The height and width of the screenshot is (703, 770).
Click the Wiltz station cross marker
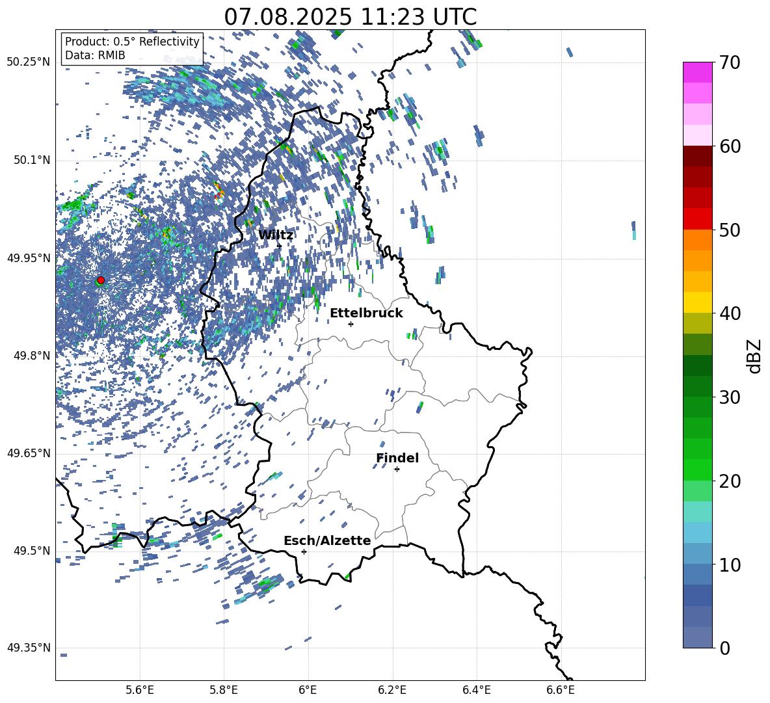pos(280,246)
